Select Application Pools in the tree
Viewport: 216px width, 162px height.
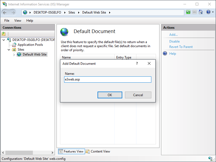click(x=30, y=45)
